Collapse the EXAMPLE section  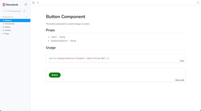pyautogui.click(x=8, y=17)
